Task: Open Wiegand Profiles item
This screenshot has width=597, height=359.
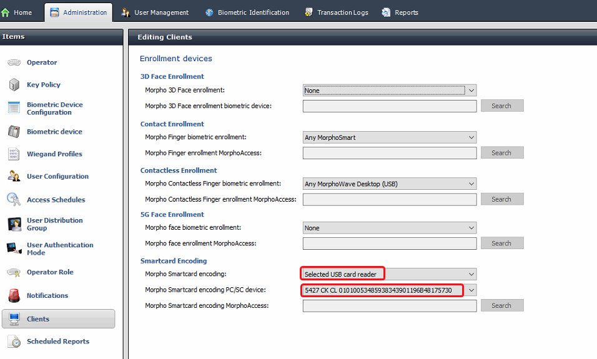Action: coord(54,154)
